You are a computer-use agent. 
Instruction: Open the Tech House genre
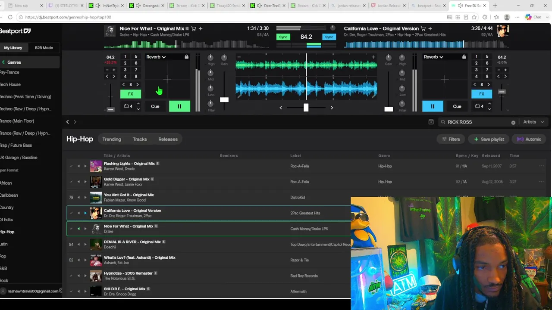(x=10, y=84)
